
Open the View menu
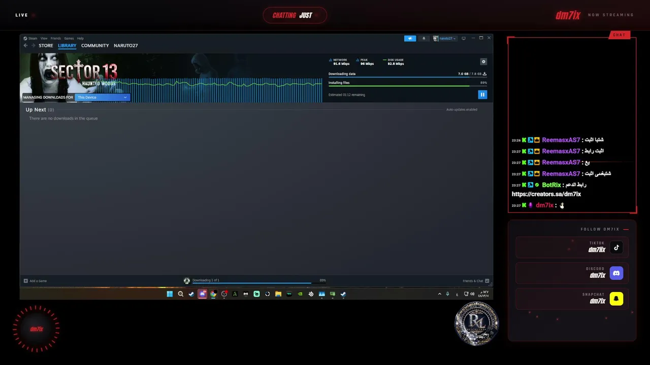(44, 39)
